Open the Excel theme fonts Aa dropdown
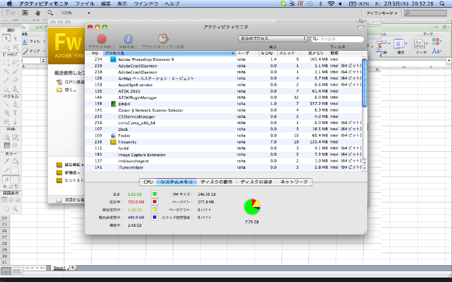The width and height of the screenshot is (452, 282). [436, 51]
